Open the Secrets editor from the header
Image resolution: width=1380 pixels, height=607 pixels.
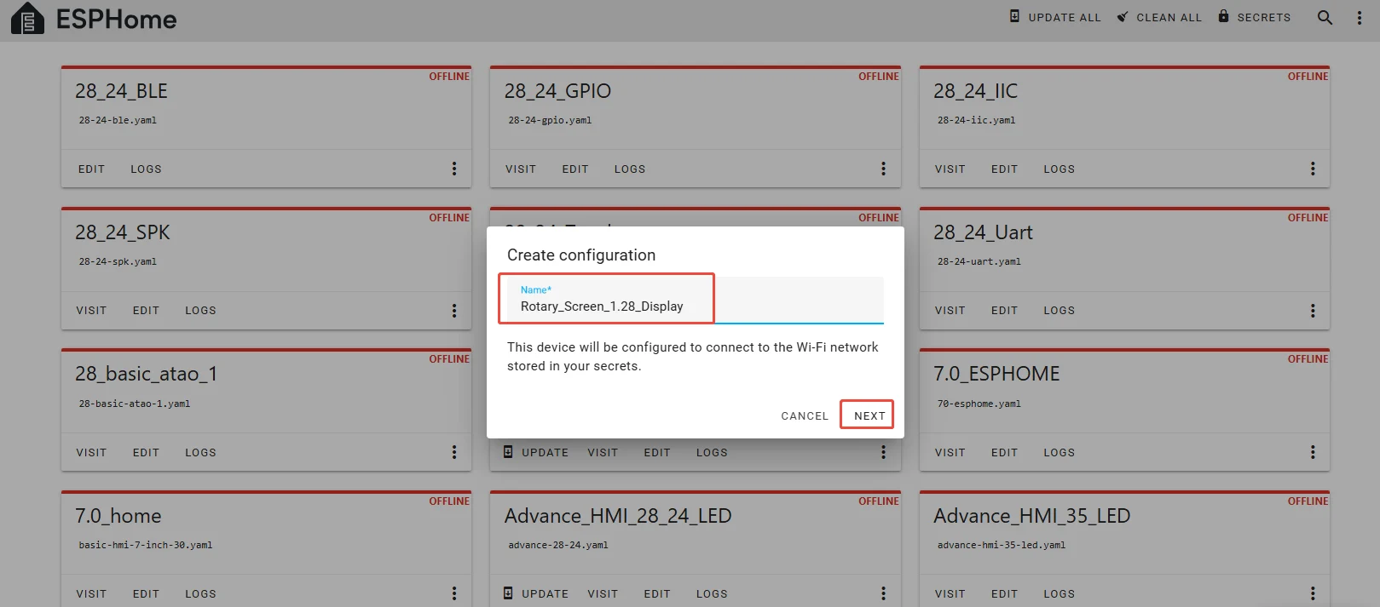[1254, 17]
